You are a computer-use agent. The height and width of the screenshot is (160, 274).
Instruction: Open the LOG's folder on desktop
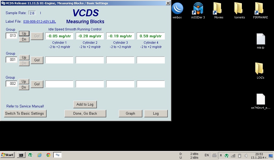click(260, 69)
